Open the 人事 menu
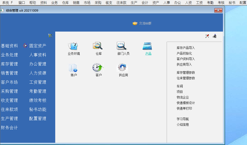 (167, 3)
